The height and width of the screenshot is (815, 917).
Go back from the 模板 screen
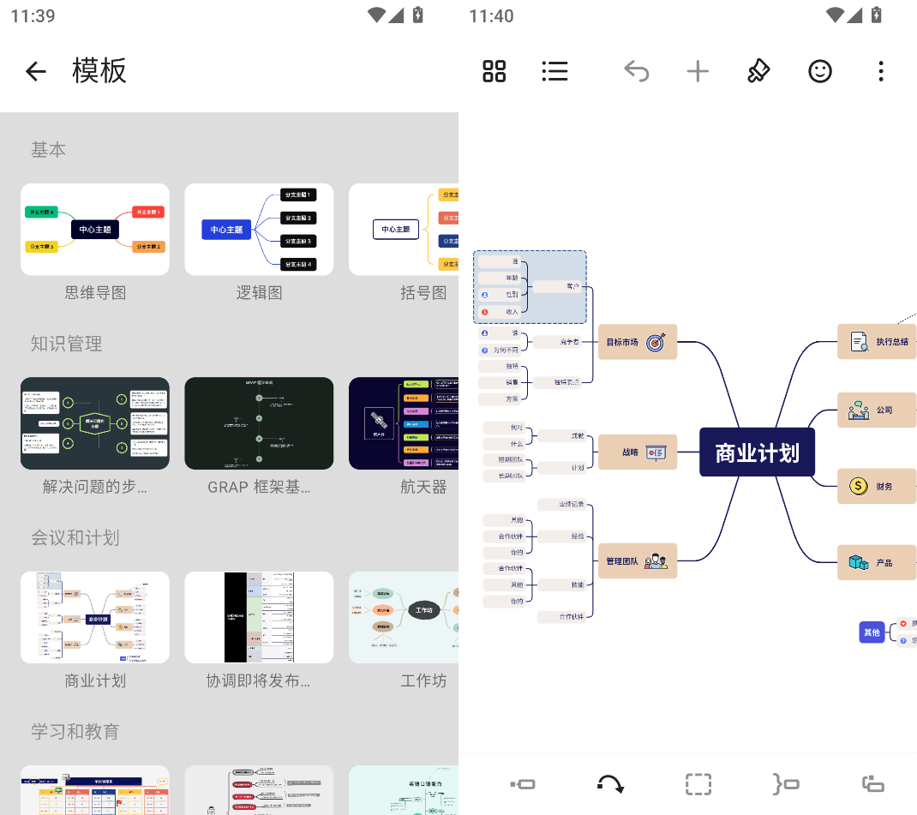(x=36, y=71)
